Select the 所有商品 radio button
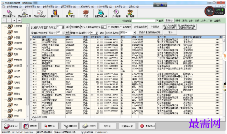This screenshot has width=227, height=134. [121, 27]
